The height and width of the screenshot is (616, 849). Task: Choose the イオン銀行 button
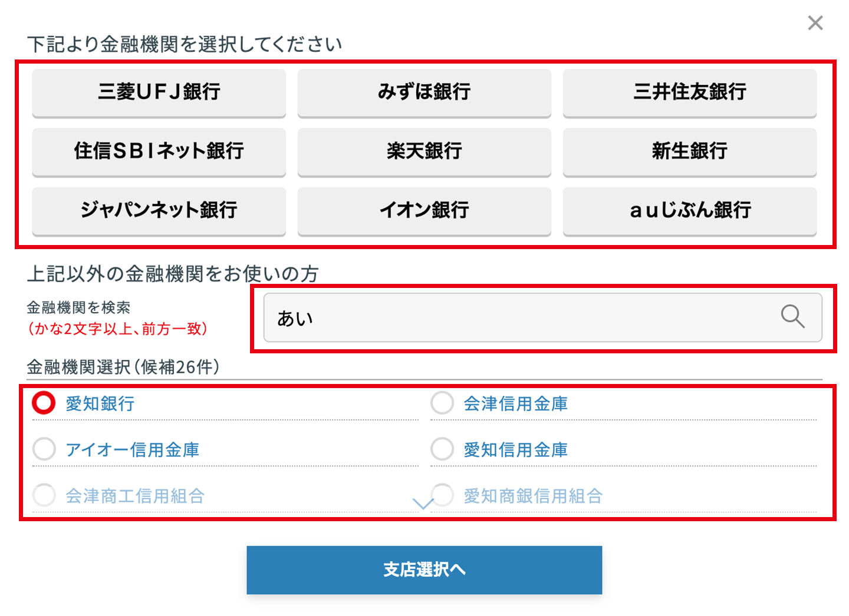coord(424,210)
